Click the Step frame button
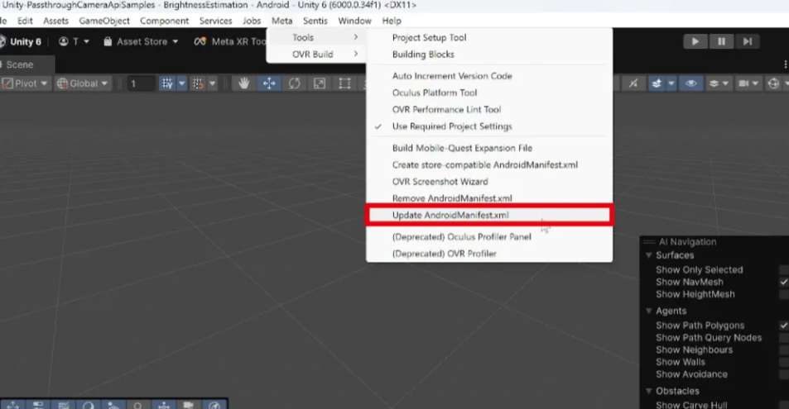Screen dimensions: 789x409 [747, 41]
